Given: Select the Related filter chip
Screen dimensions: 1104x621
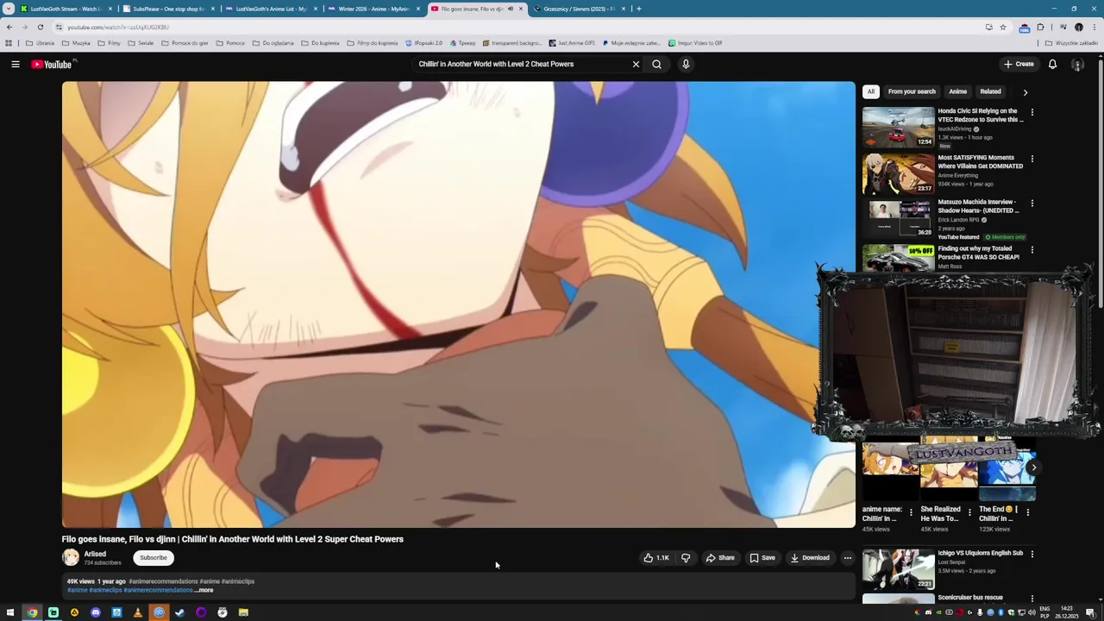Looking at the screenshot, I should pyautogui.click(x=990, y=91).
